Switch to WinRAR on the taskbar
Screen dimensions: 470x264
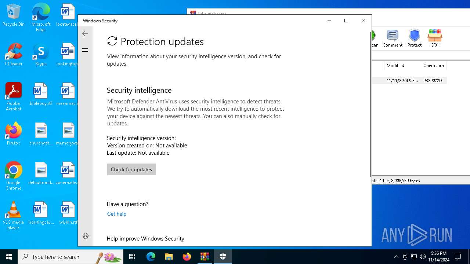click(x=205, y=257)
